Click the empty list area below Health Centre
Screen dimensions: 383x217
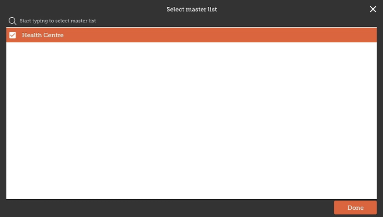click(191, 121)
